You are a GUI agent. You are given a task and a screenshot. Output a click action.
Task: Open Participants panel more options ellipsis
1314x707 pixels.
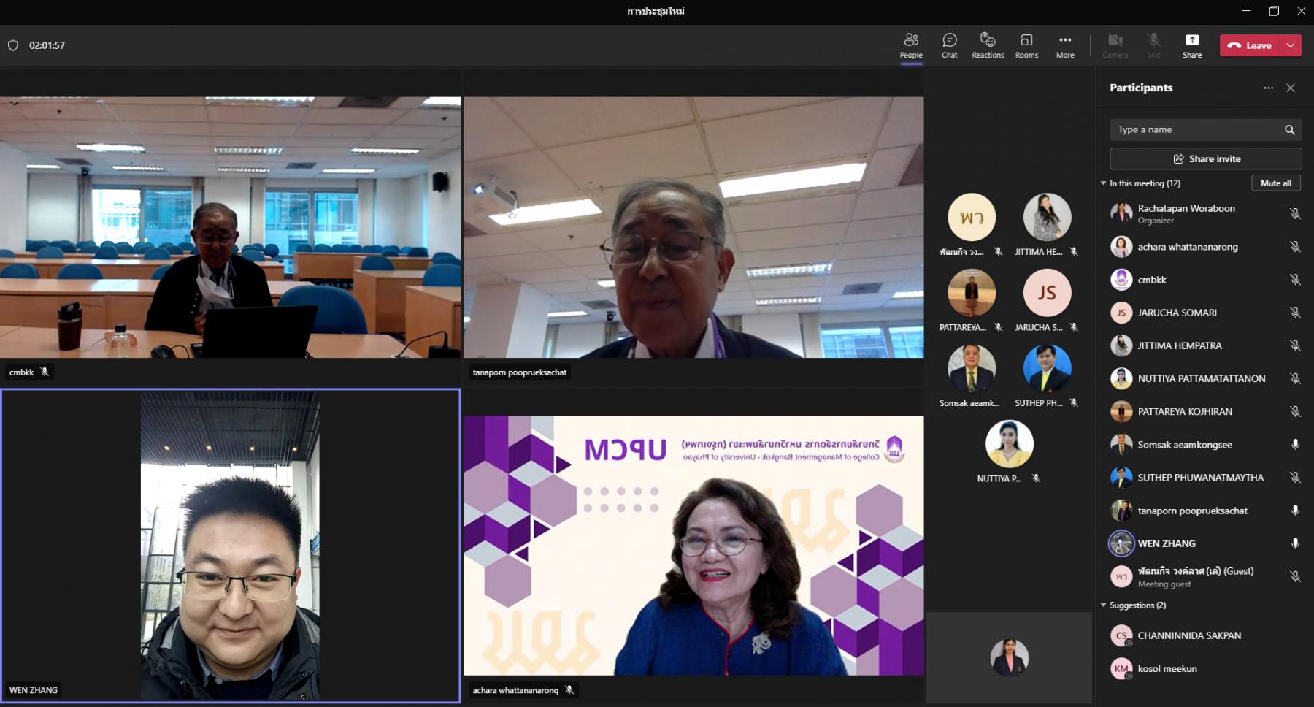coord(1269,88)
